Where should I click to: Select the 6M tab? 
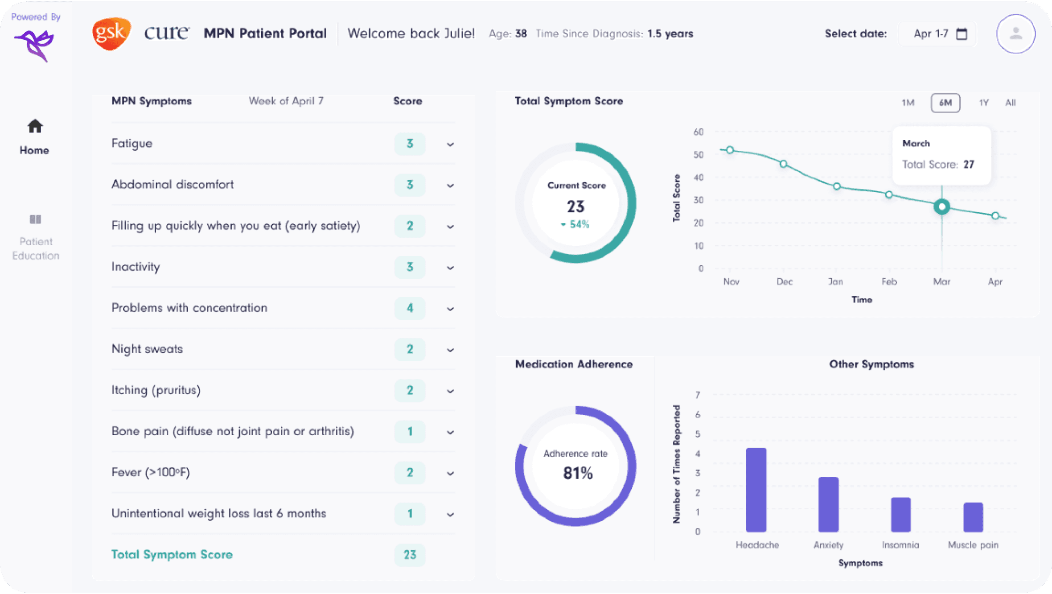click(x=945, y=103)
